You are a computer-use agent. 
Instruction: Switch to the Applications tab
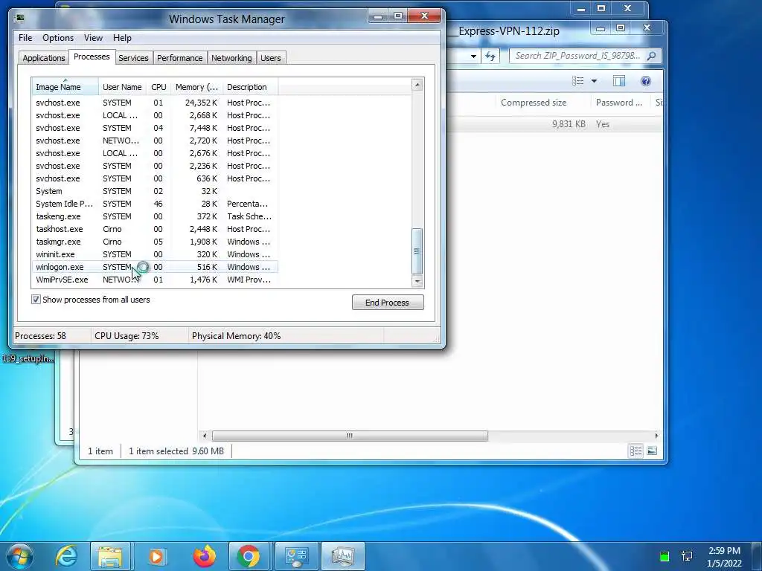coord(44,58)
